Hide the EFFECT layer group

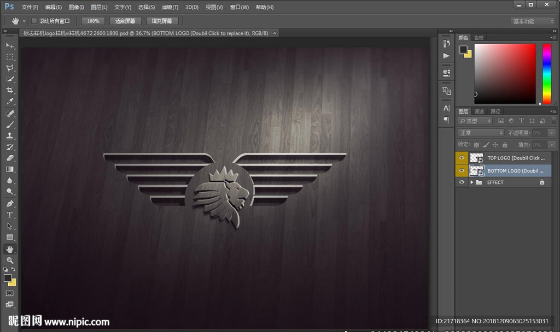tap(462, 182)
